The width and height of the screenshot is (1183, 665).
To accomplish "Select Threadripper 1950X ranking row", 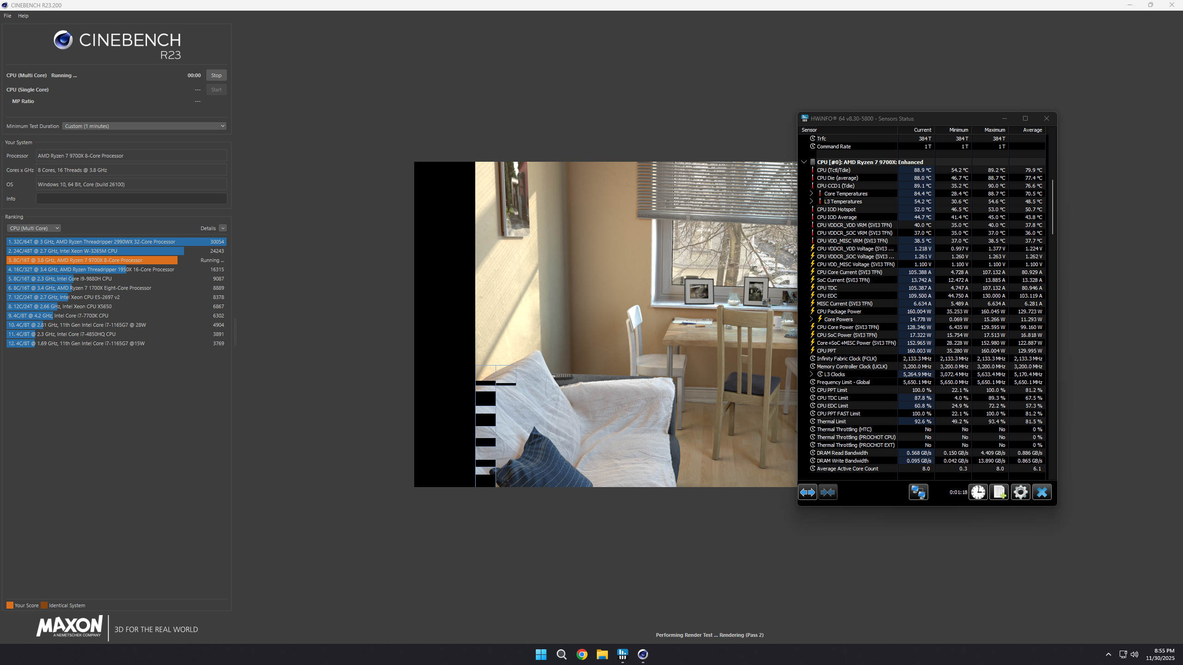I will (116, 269).
